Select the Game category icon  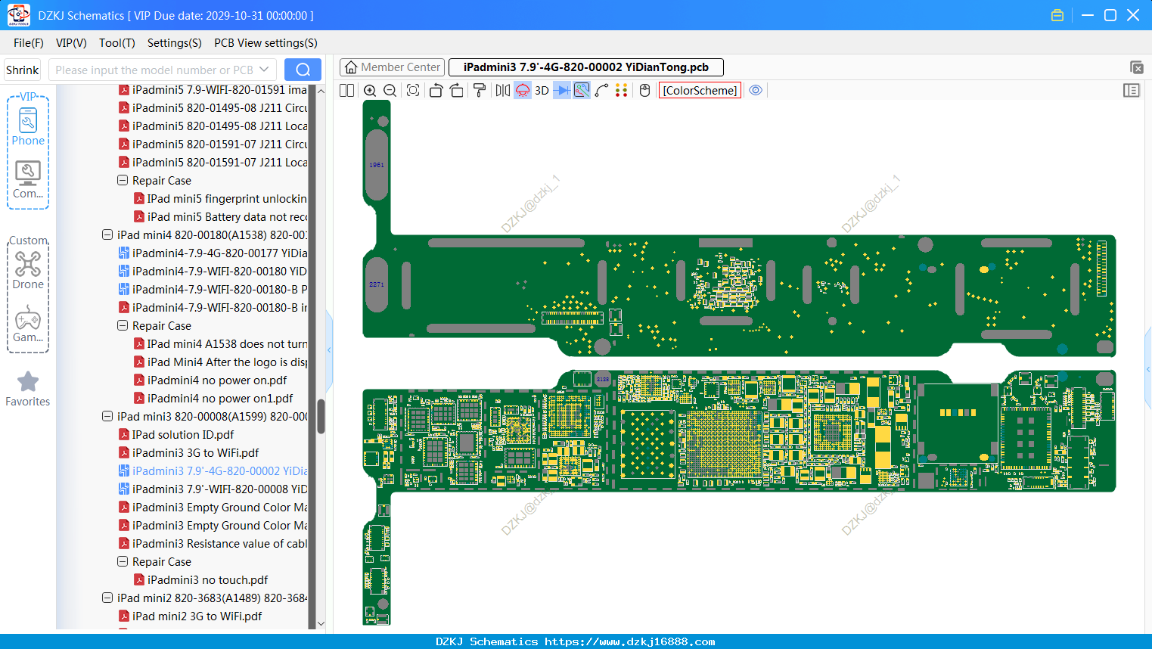click(28, 324)
